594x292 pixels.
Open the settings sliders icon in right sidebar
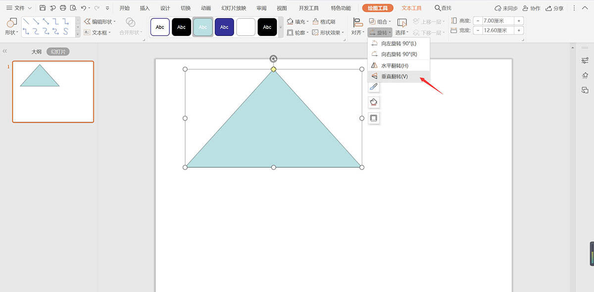pyautogui.click(x=585, y=60)
